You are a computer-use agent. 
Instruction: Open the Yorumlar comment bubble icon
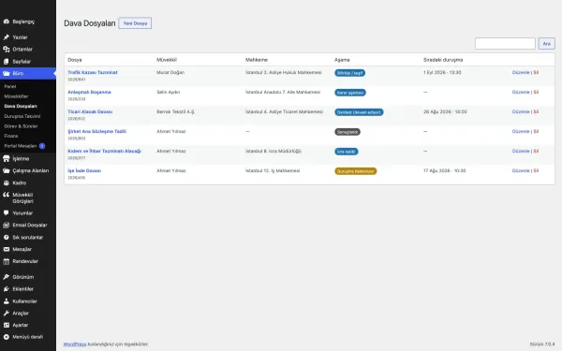point(7,212)
